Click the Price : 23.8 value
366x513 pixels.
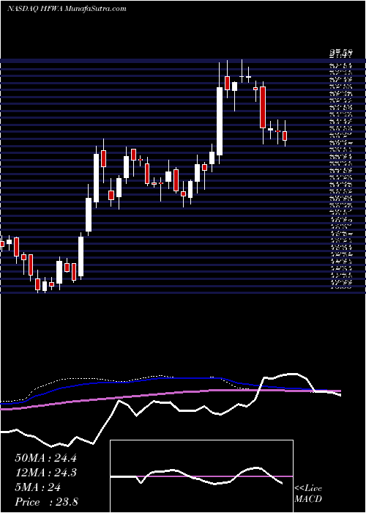click(46, 502)
